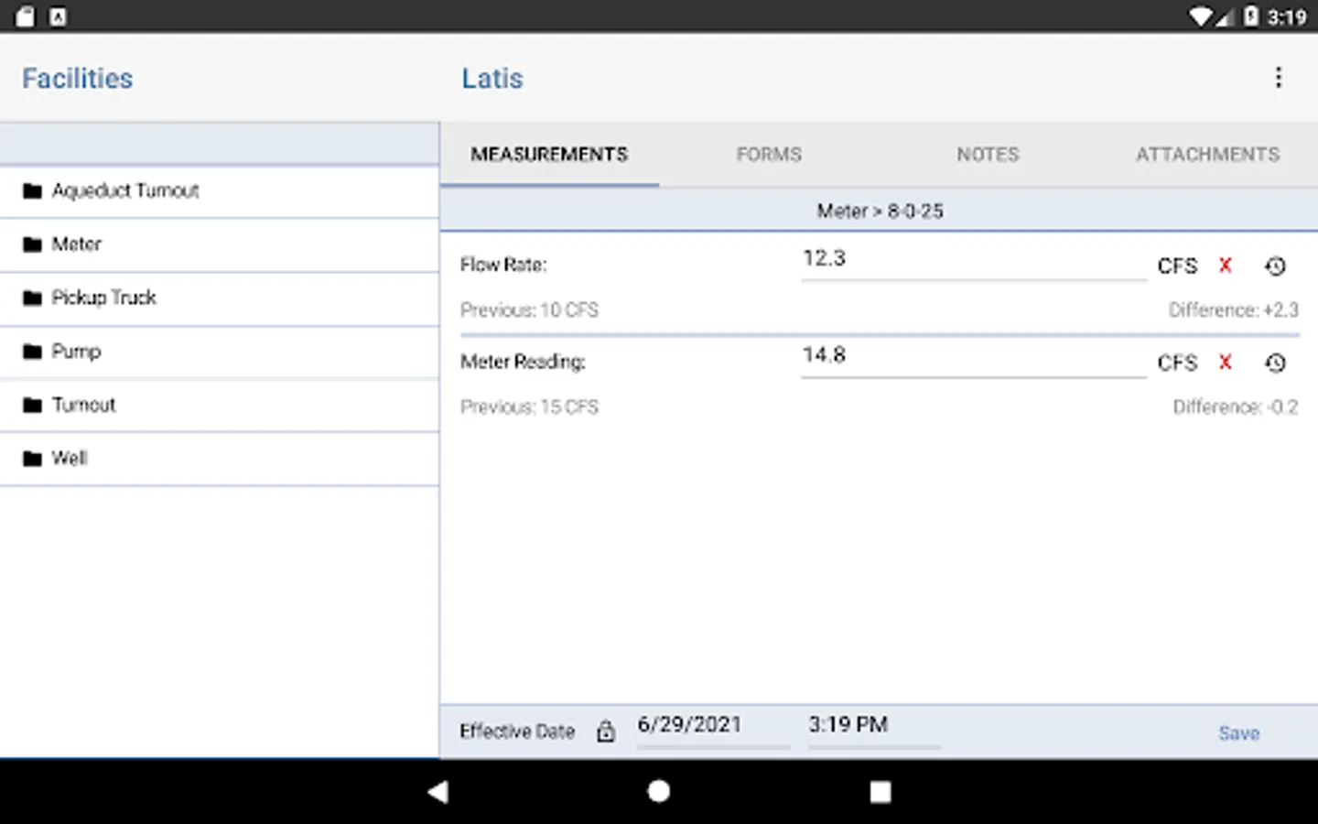Tap the Android home button
Viewport: 1318px width, 824px height.
click(x=659, y=792)
